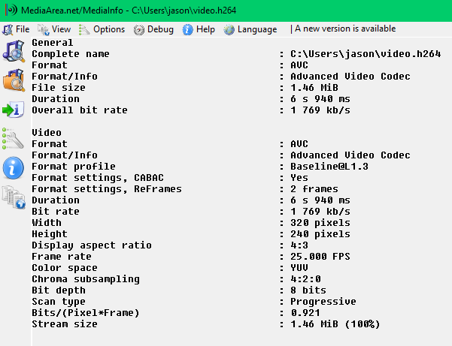Screen dimensions: 452x346
Task: Click the View menu icon
Action: click(x=43, y=29)
